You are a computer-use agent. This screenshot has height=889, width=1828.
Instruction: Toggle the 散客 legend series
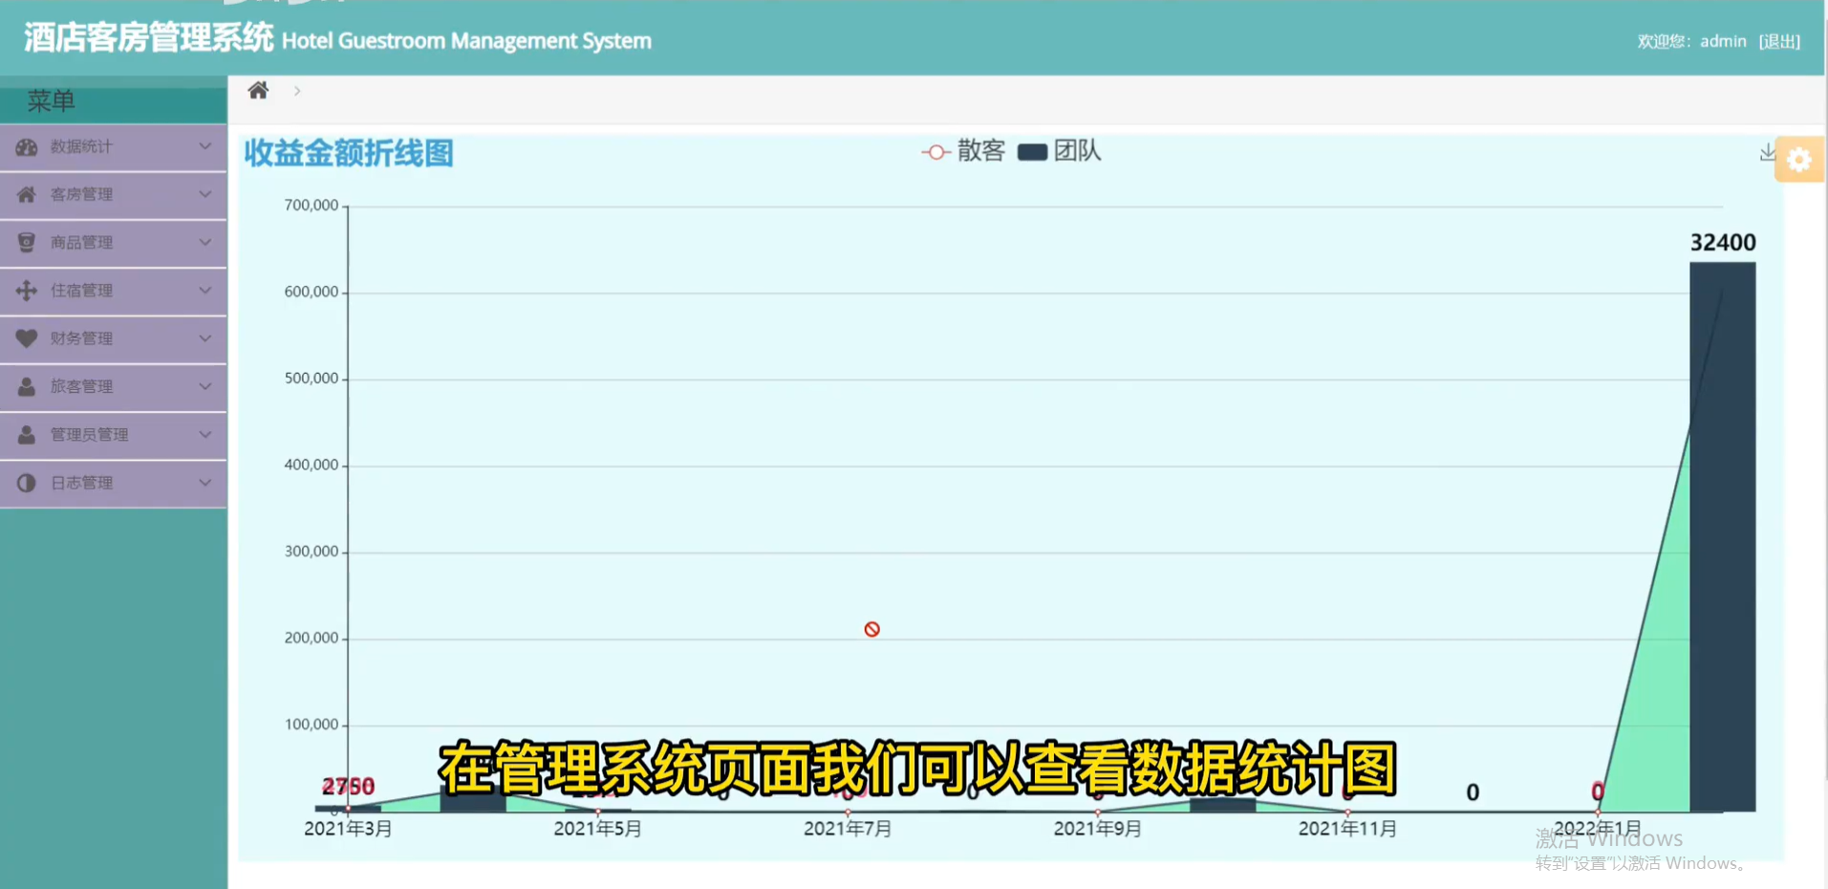pos(963,151)
